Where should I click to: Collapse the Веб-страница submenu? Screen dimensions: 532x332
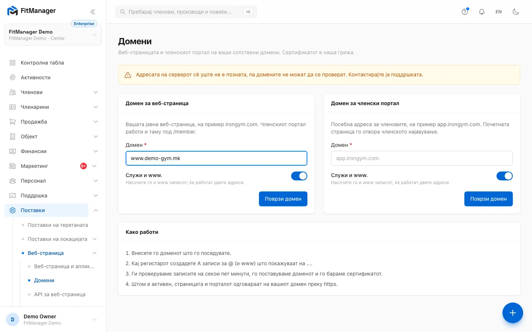(x=95, y=253)
